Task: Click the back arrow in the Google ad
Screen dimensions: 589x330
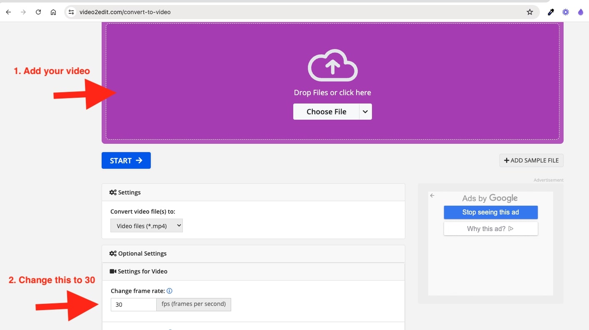Action: [x=432, y=196]
